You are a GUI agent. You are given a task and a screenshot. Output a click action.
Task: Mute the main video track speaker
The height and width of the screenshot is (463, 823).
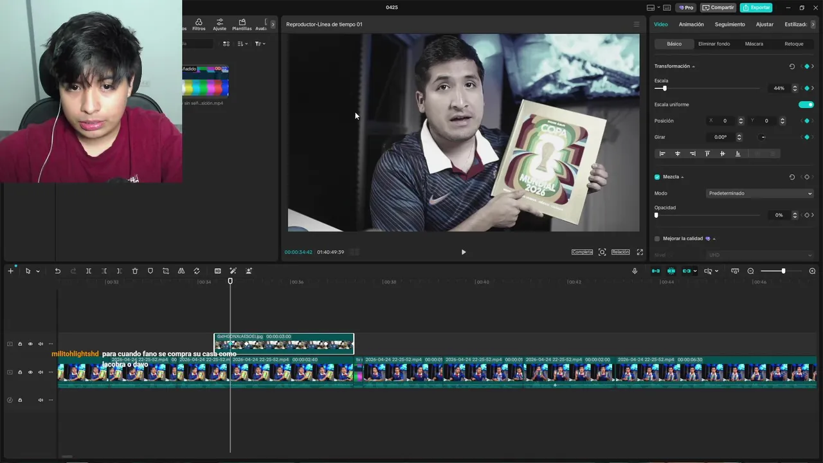tap(41, 372)
